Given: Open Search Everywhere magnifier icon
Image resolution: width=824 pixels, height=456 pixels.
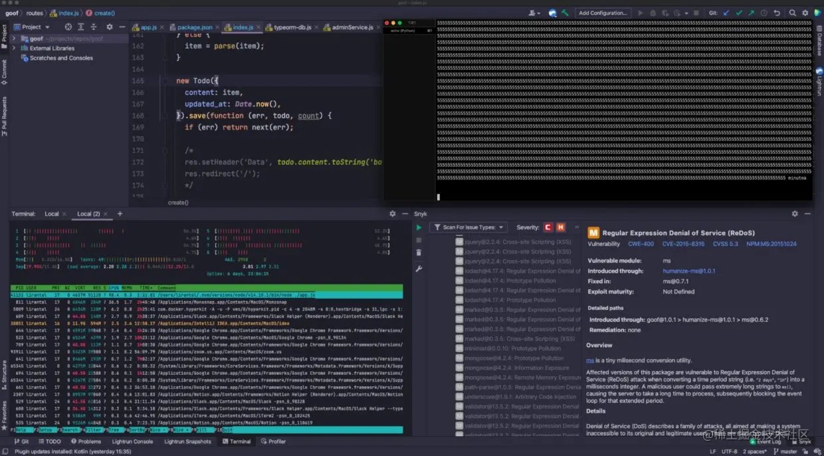Looking at the screenshot, I should click(x=792, y=13).
